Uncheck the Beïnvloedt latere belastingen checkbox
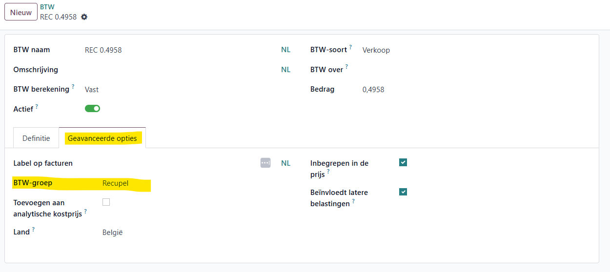Image resolution: width=610 pixels, height=272 pixels. [x=403, y=192]
